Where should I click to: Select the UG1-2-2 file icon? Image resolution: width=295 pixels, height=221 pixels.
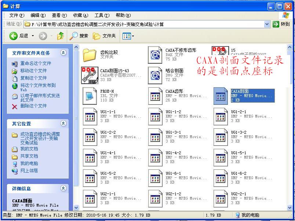[90, 137]
